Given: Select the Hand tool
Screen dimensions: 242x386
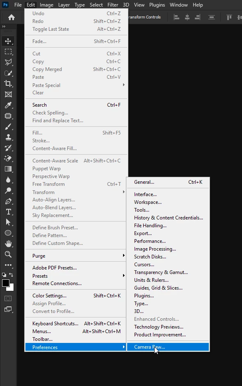Looking at the screenshot, I should (8, 244).
